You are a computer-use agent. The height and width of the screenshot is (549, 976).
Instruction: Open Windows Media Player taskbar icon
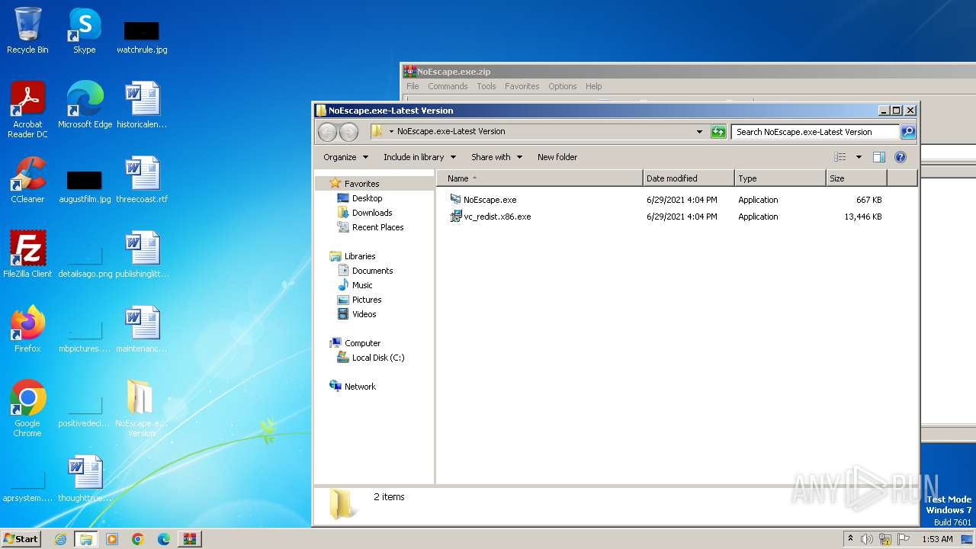pyautogui.click(x=112, y=539)
